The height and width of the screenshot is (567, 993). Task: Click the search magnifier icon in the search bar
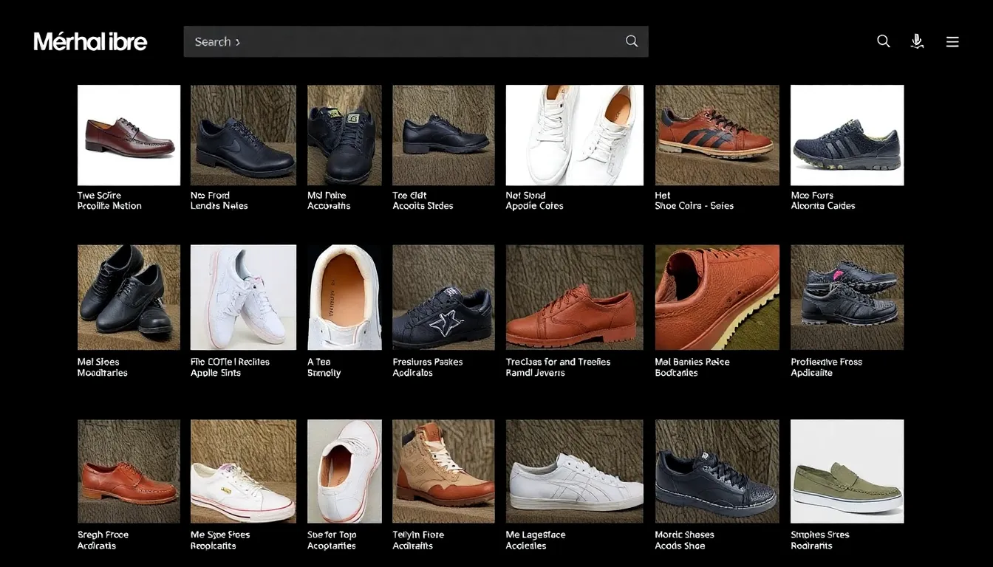pyautogui.click(x=631, y=41)
